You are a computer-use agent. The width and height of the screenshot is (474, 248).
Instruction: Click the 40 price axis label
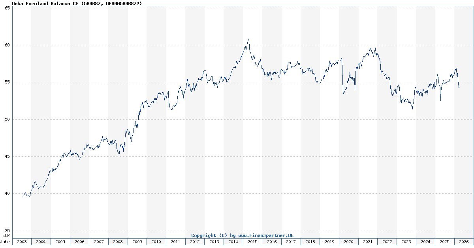point(7,194)
